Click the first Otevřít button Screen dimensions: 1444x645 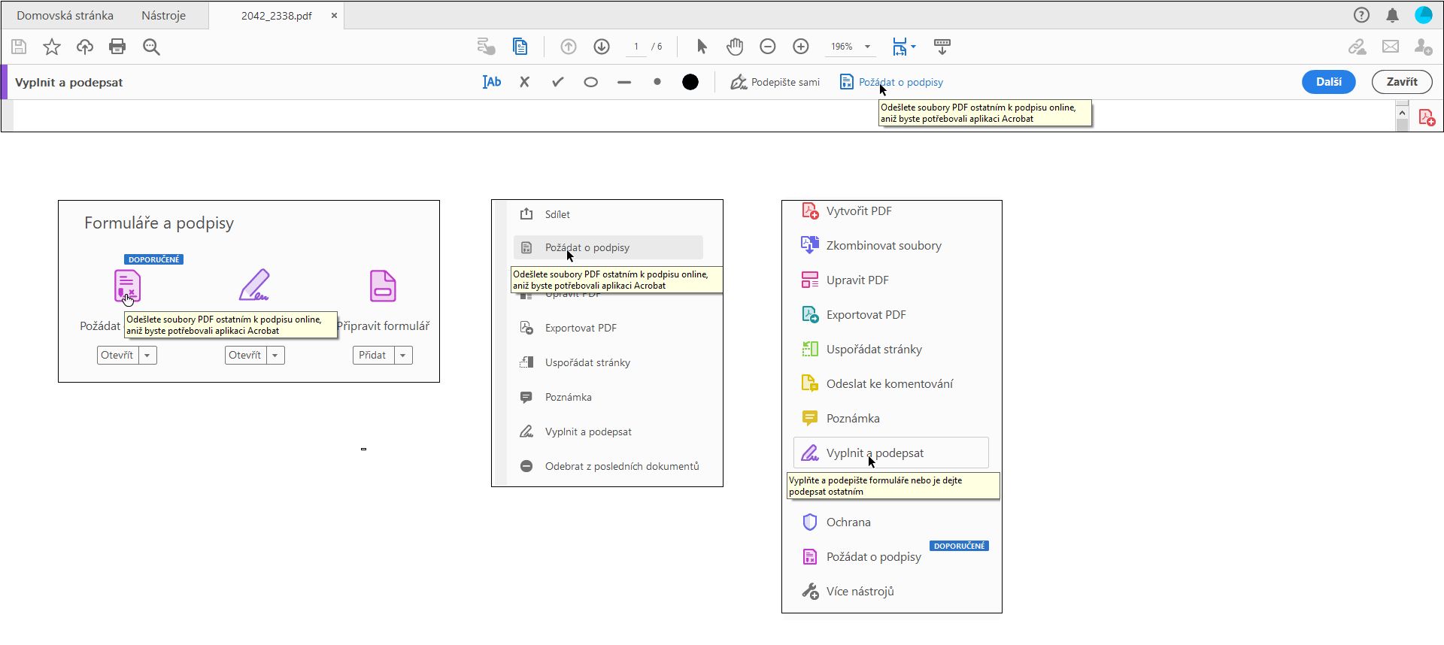117,356
